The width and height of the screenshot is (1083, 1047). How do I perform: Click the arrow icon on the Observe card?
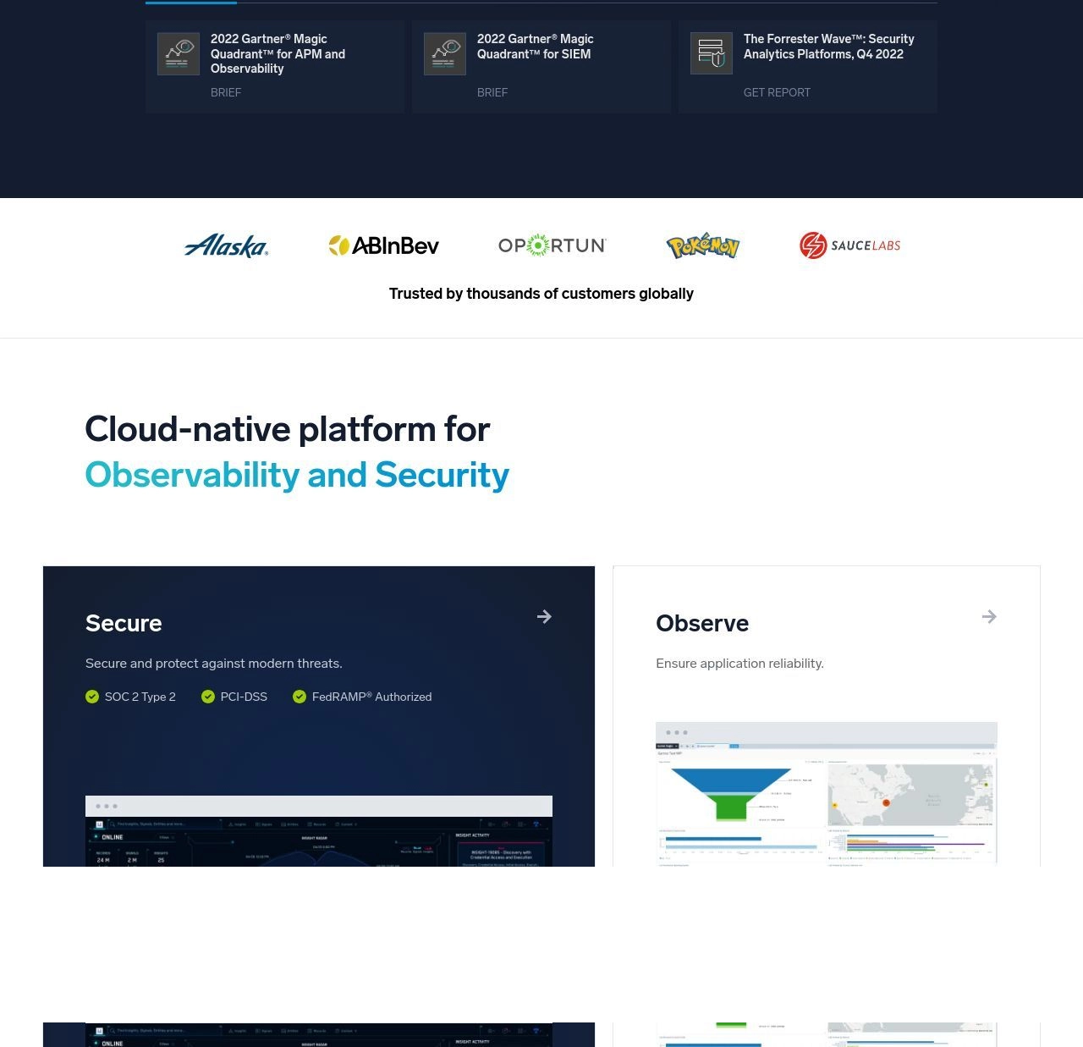[989, 617]
